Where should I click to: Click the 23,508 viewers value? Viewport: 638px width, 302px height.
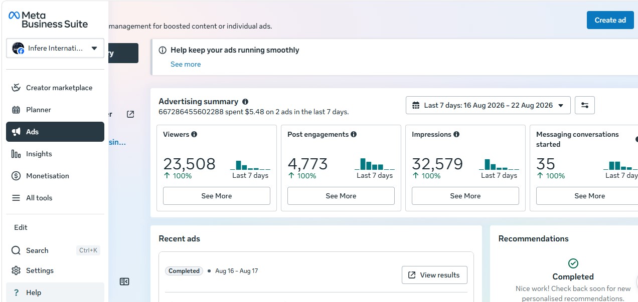coord(189,164)
